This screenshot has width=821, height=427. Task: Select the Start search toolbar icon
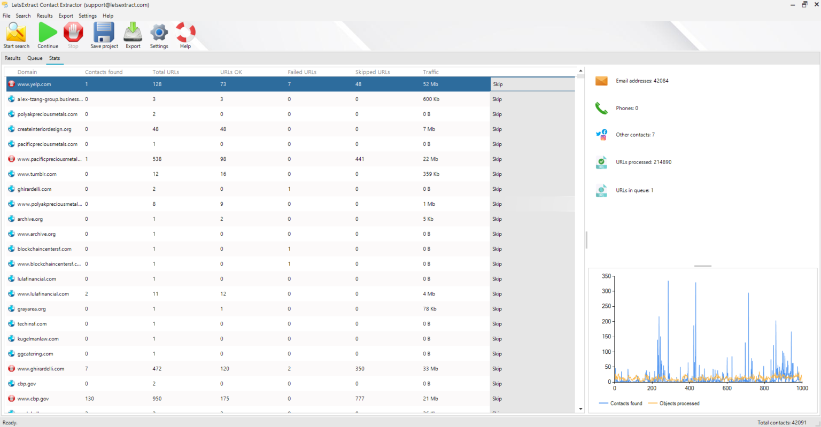coord(16,35)
